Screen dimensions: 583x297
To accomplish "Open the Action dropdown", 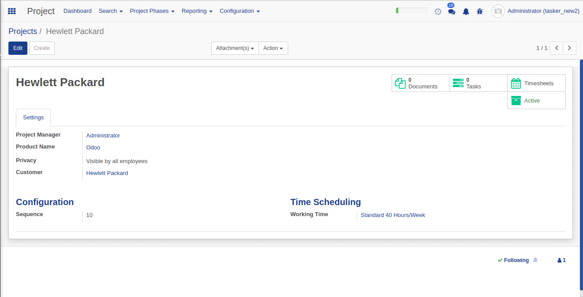I will point(273,48).
